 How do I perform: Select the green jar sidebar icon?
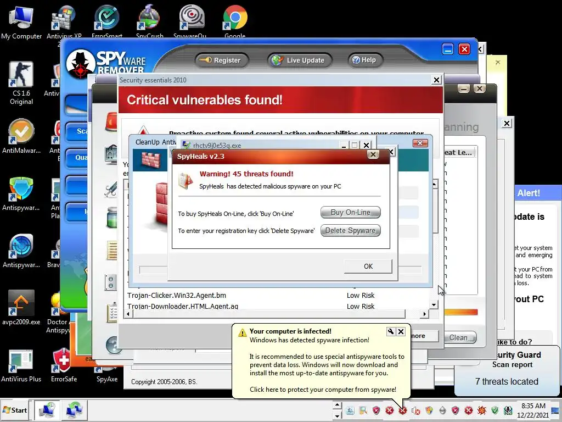pos(112,218)
